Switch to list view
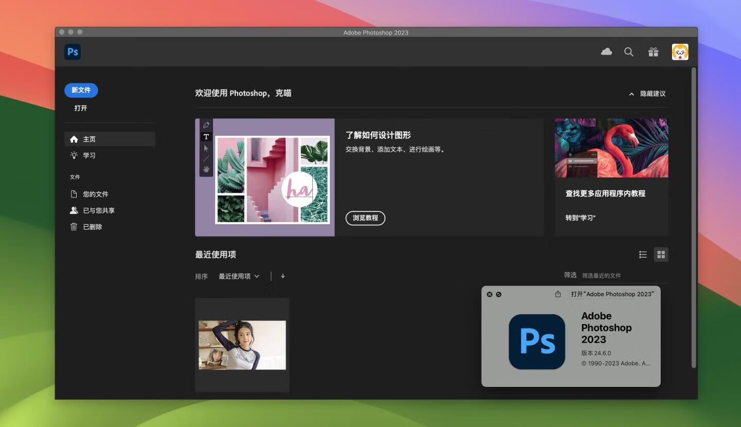This screenshot has width=741, height=427. (x=643, y=254)
